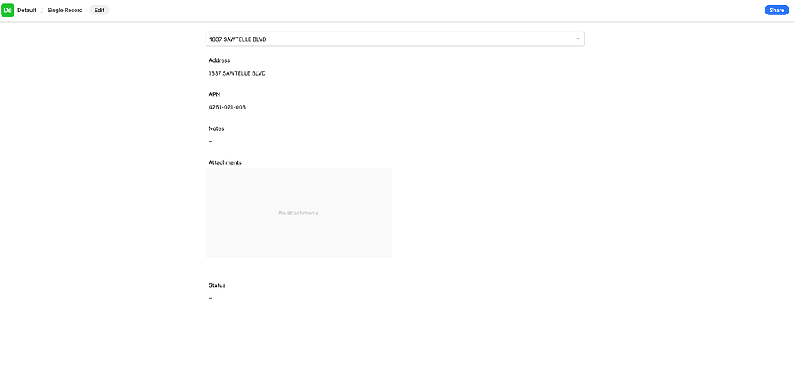Click the Edit button
794x376 pixels.
point(99,10)
